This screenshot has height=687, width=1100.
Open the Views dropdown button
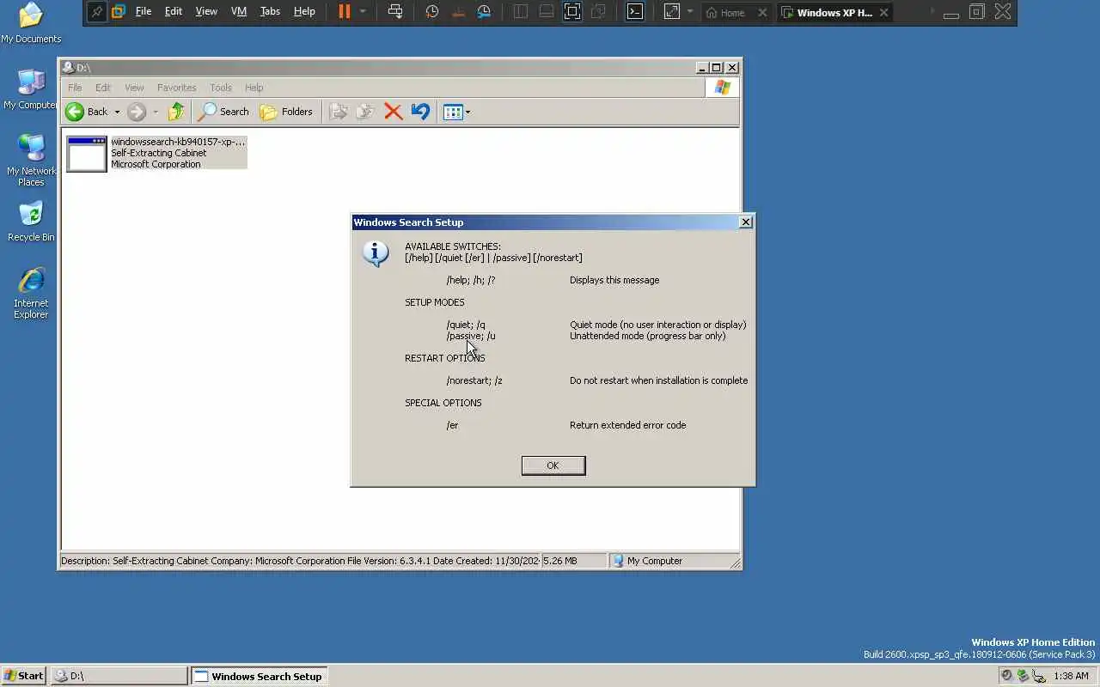456,112
